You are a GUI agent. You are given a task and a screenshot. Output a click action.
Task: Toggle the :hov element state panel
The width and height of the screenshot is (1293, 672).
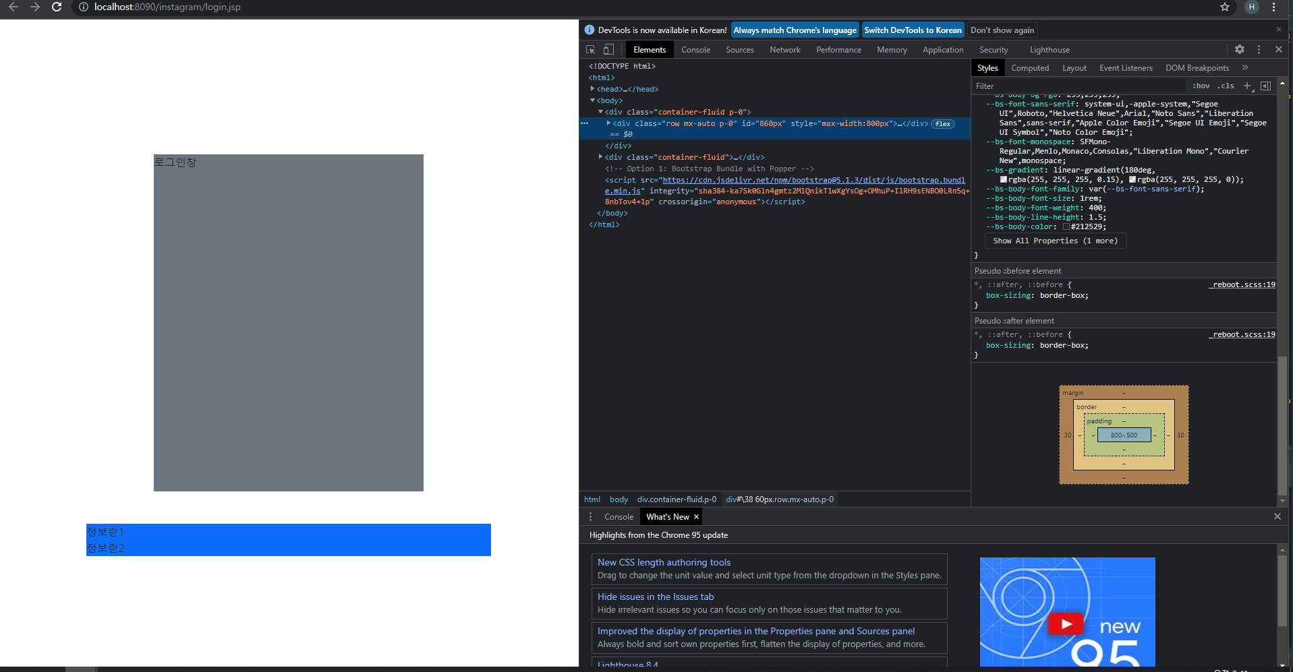[1201, 86]
